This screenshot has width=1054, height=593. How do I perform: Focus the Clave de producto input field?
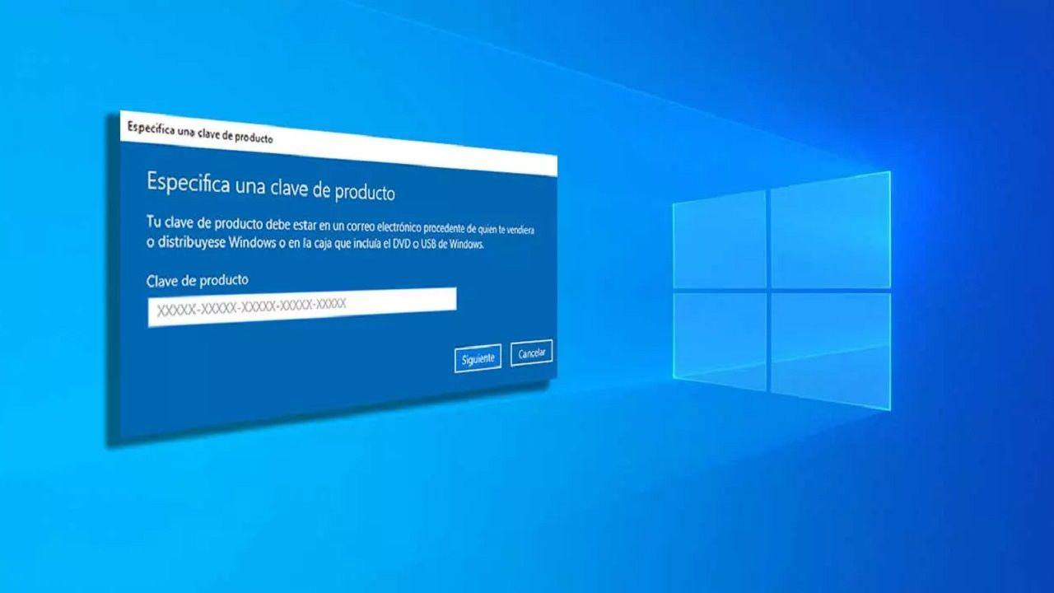click(302, 306)
